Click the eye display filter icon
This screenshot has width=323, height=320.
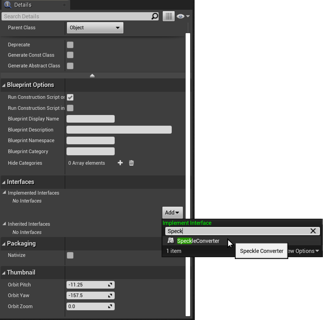[180, 16]
